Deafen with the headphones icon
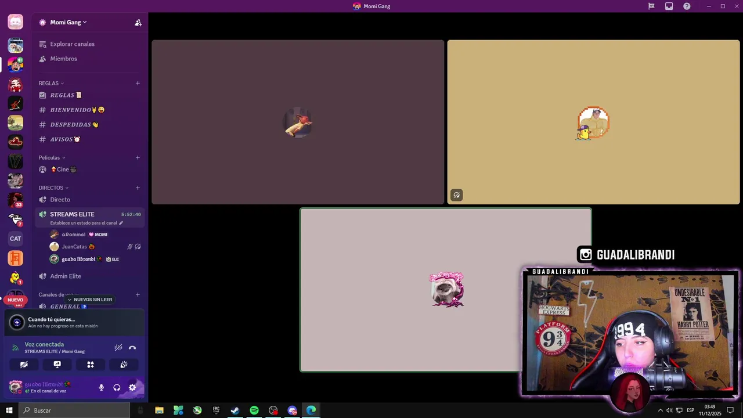 pyautogui.click(x=117, y=387)
